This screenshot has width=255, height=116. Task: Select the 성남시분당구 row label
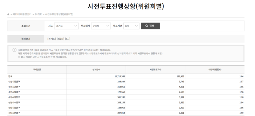pos(14,113)
